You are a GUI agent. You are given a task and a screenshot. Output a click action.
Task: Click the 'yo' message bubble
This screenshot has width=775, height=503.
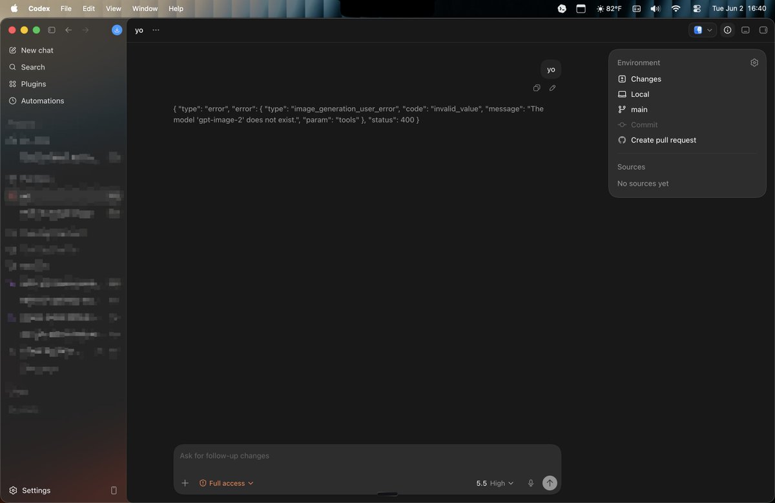pos(551,69)
